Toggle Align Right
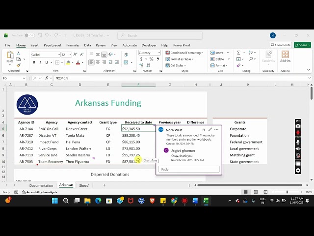The image size is (314, 236). point(104,62)
